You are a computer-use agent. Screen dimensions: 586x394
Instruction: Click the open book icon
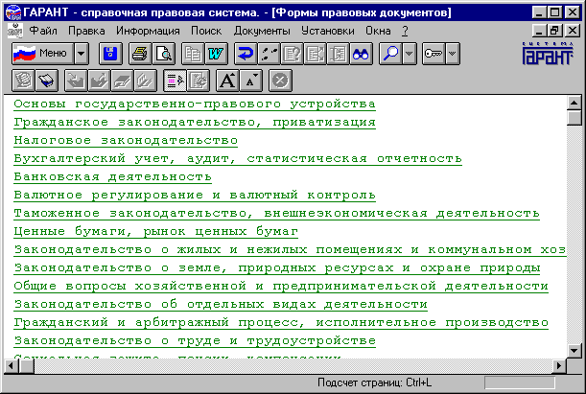click(47, 81)
